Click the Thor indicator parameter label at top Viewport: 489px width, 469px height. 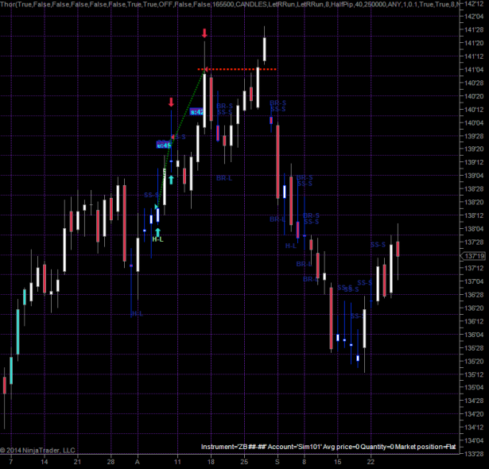230,4
